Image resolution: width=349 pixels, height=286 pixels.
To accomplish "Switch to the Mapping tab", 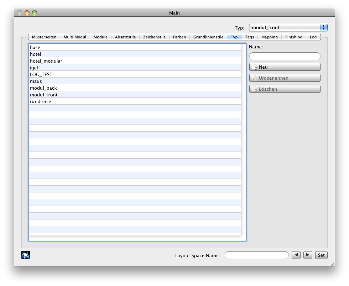I will [269, 37].
